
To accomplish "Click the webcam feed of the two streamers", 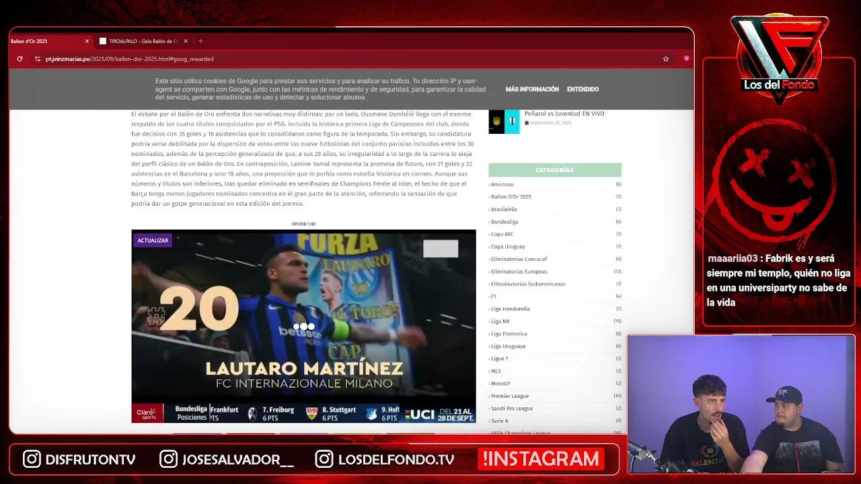I will tap(741, 405).
